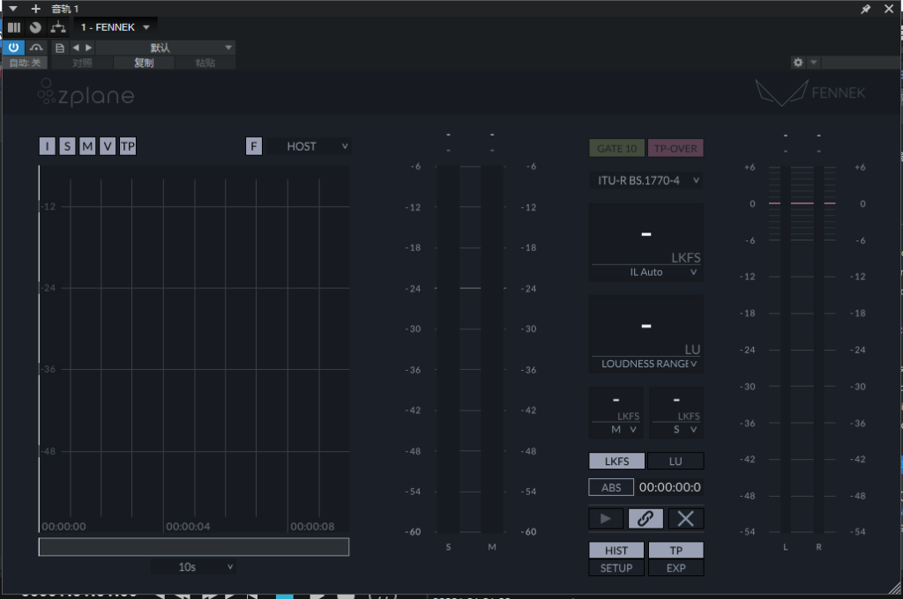Screen dimensions: 903x599
Task: Open the plugin gear settings menu
Action: point(798,63)
